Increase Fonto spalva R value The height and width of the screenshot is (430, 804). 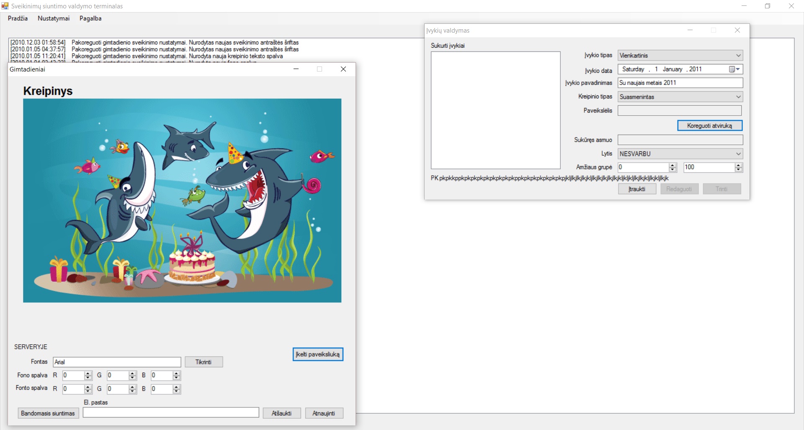(x=88, y=387)
